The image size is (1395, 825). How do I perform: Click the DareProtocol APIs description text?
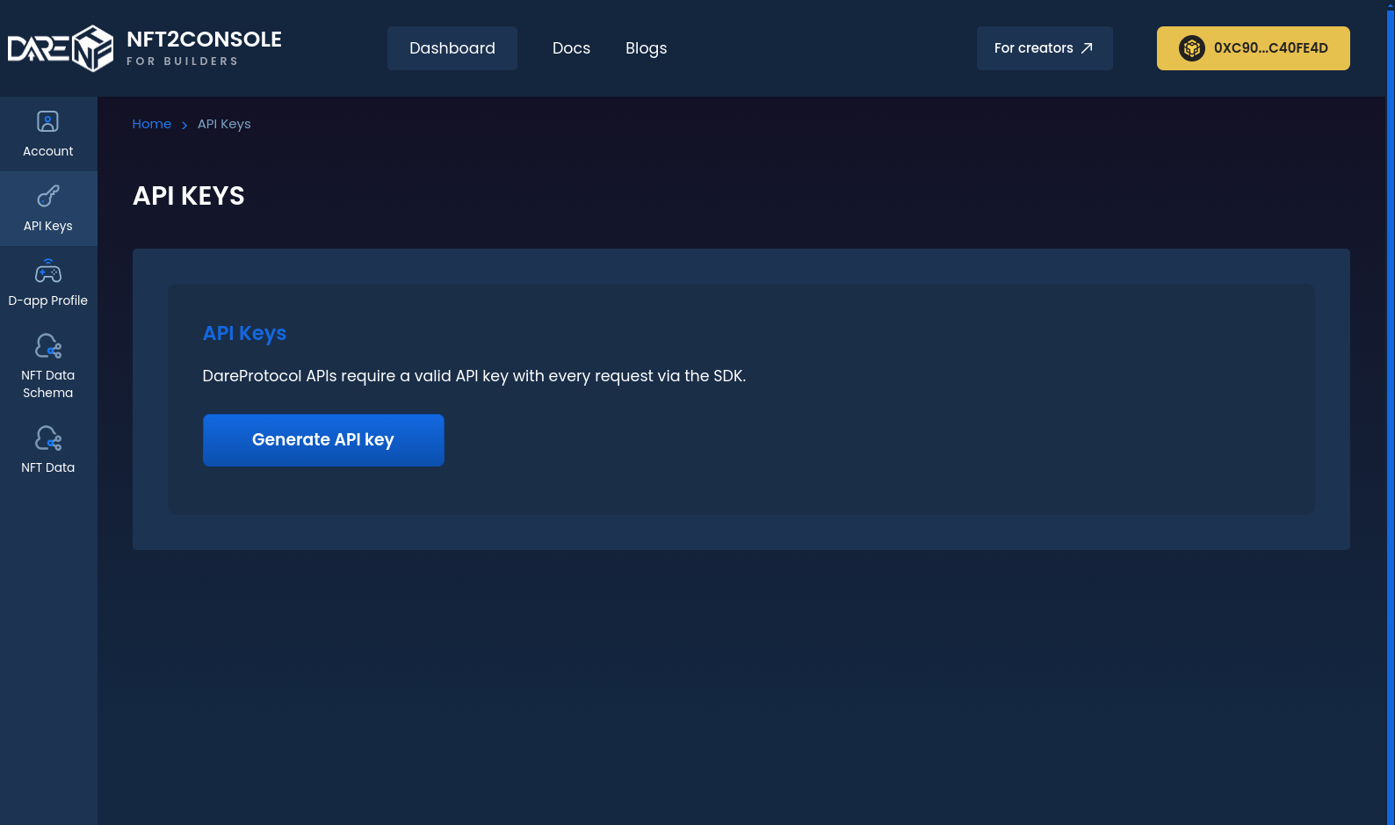click(x=474, y=376)
